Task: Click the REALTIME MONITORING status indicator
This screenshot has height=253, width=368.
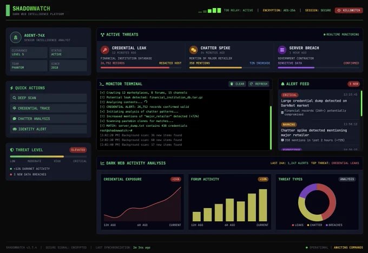Action: (341, 35)
